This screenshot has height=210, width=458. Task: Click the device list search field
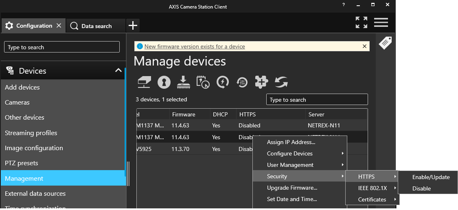click(317, 100)
